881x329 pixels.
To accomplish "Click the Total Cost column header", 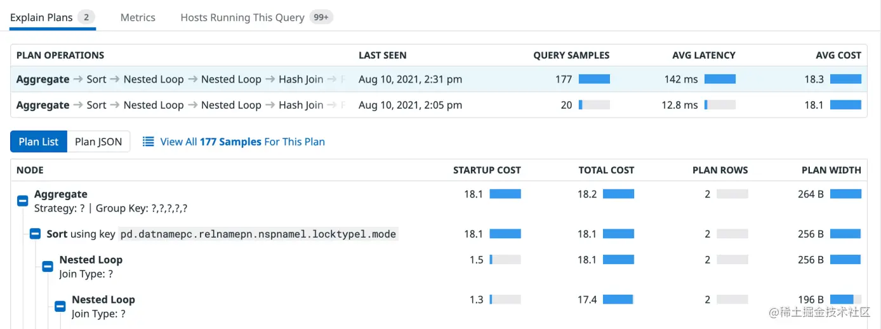I will point(606,170).
